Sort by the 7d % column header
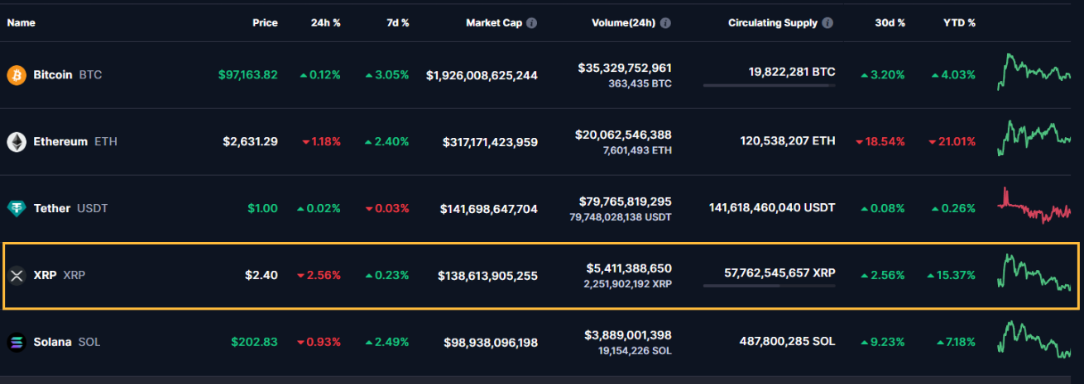This screenshot has height=384, width=1084. click(396, 23)
